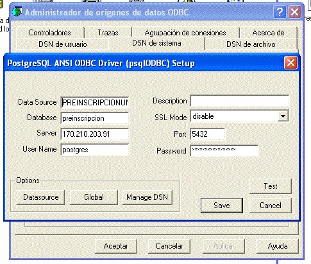Image resolution: width=311 pixels, height=264 pixels.
Task: Click the help question mark button
Action: pyautogui.click(x=280, y=12)
